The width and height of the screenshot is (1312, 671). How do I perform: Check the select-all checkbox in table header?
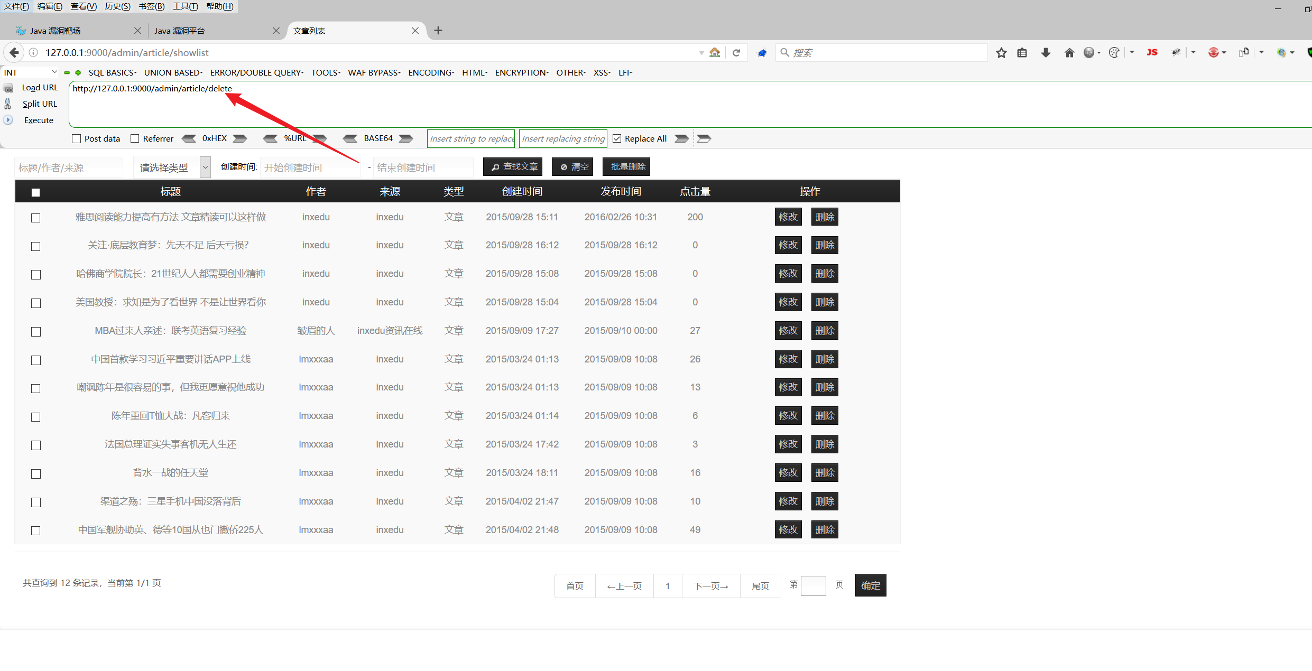click(35, 192)
